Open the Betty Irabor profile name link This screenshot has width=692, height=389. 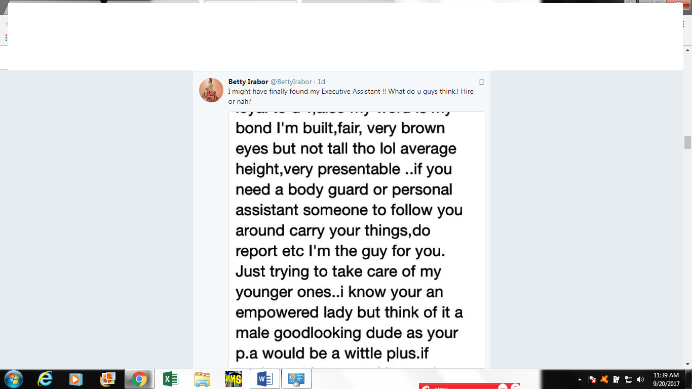(248, 82)
